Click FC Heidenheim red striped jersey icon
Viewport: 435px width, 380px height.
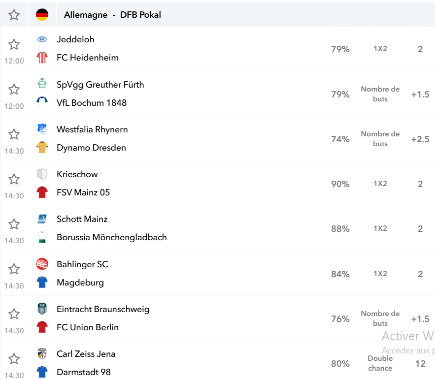42,58
